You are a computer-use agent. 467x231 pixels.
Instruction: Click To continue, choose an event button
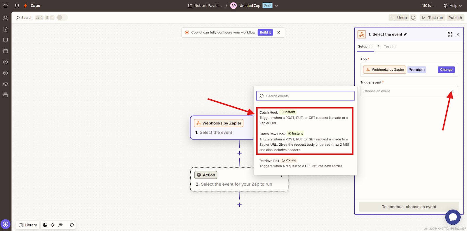(409, 207)
